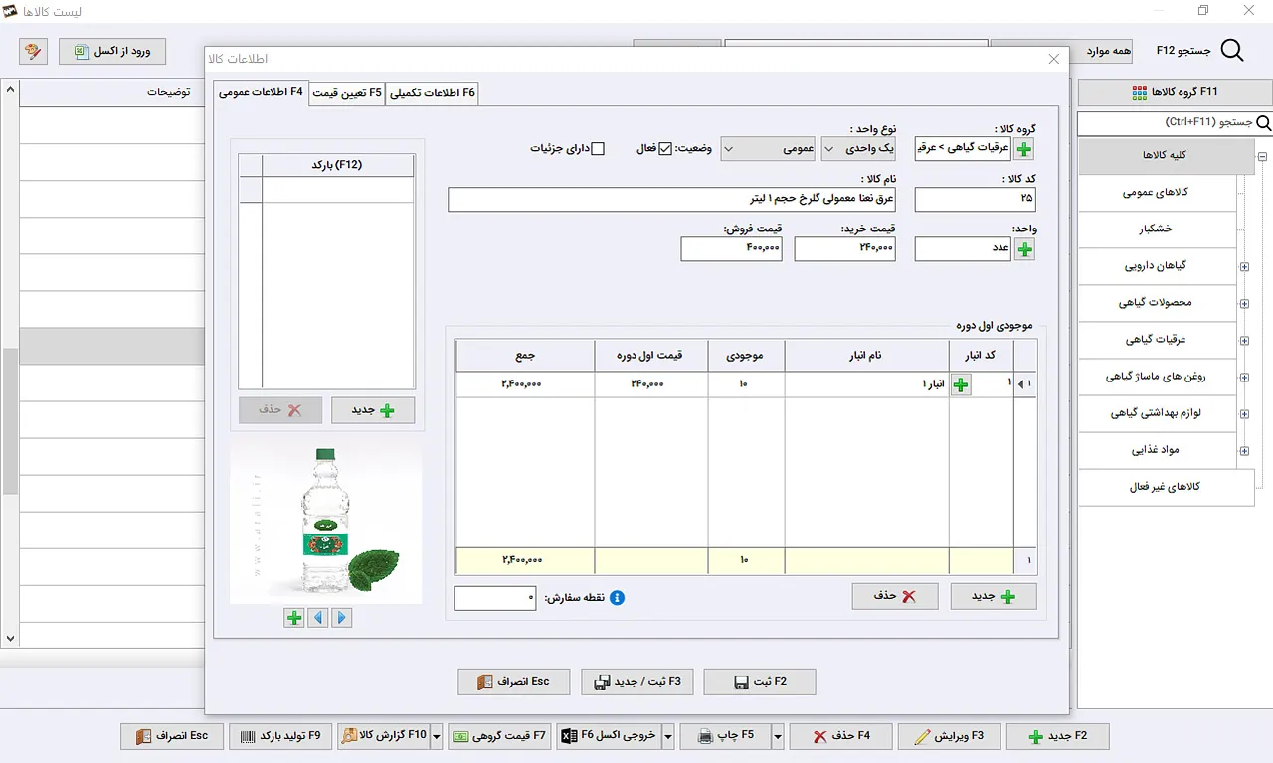
Task: Click the F3 ثبت / جدید button
Action: (637, 682)
